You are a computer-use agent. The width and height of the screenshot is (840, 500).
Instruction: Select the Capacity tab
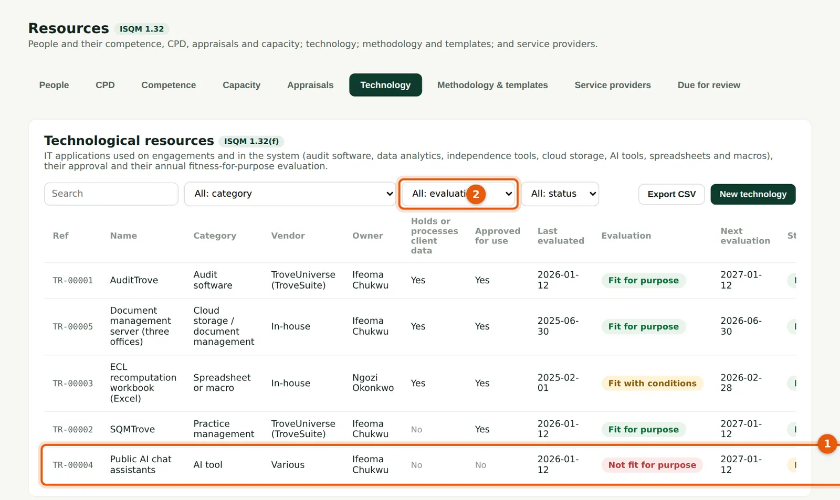[241, 85]
